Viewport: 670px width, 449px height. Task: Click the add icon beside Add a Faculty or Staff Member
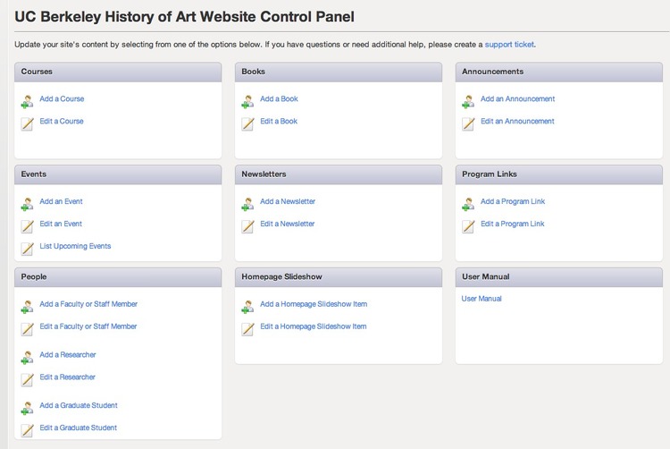27,307
